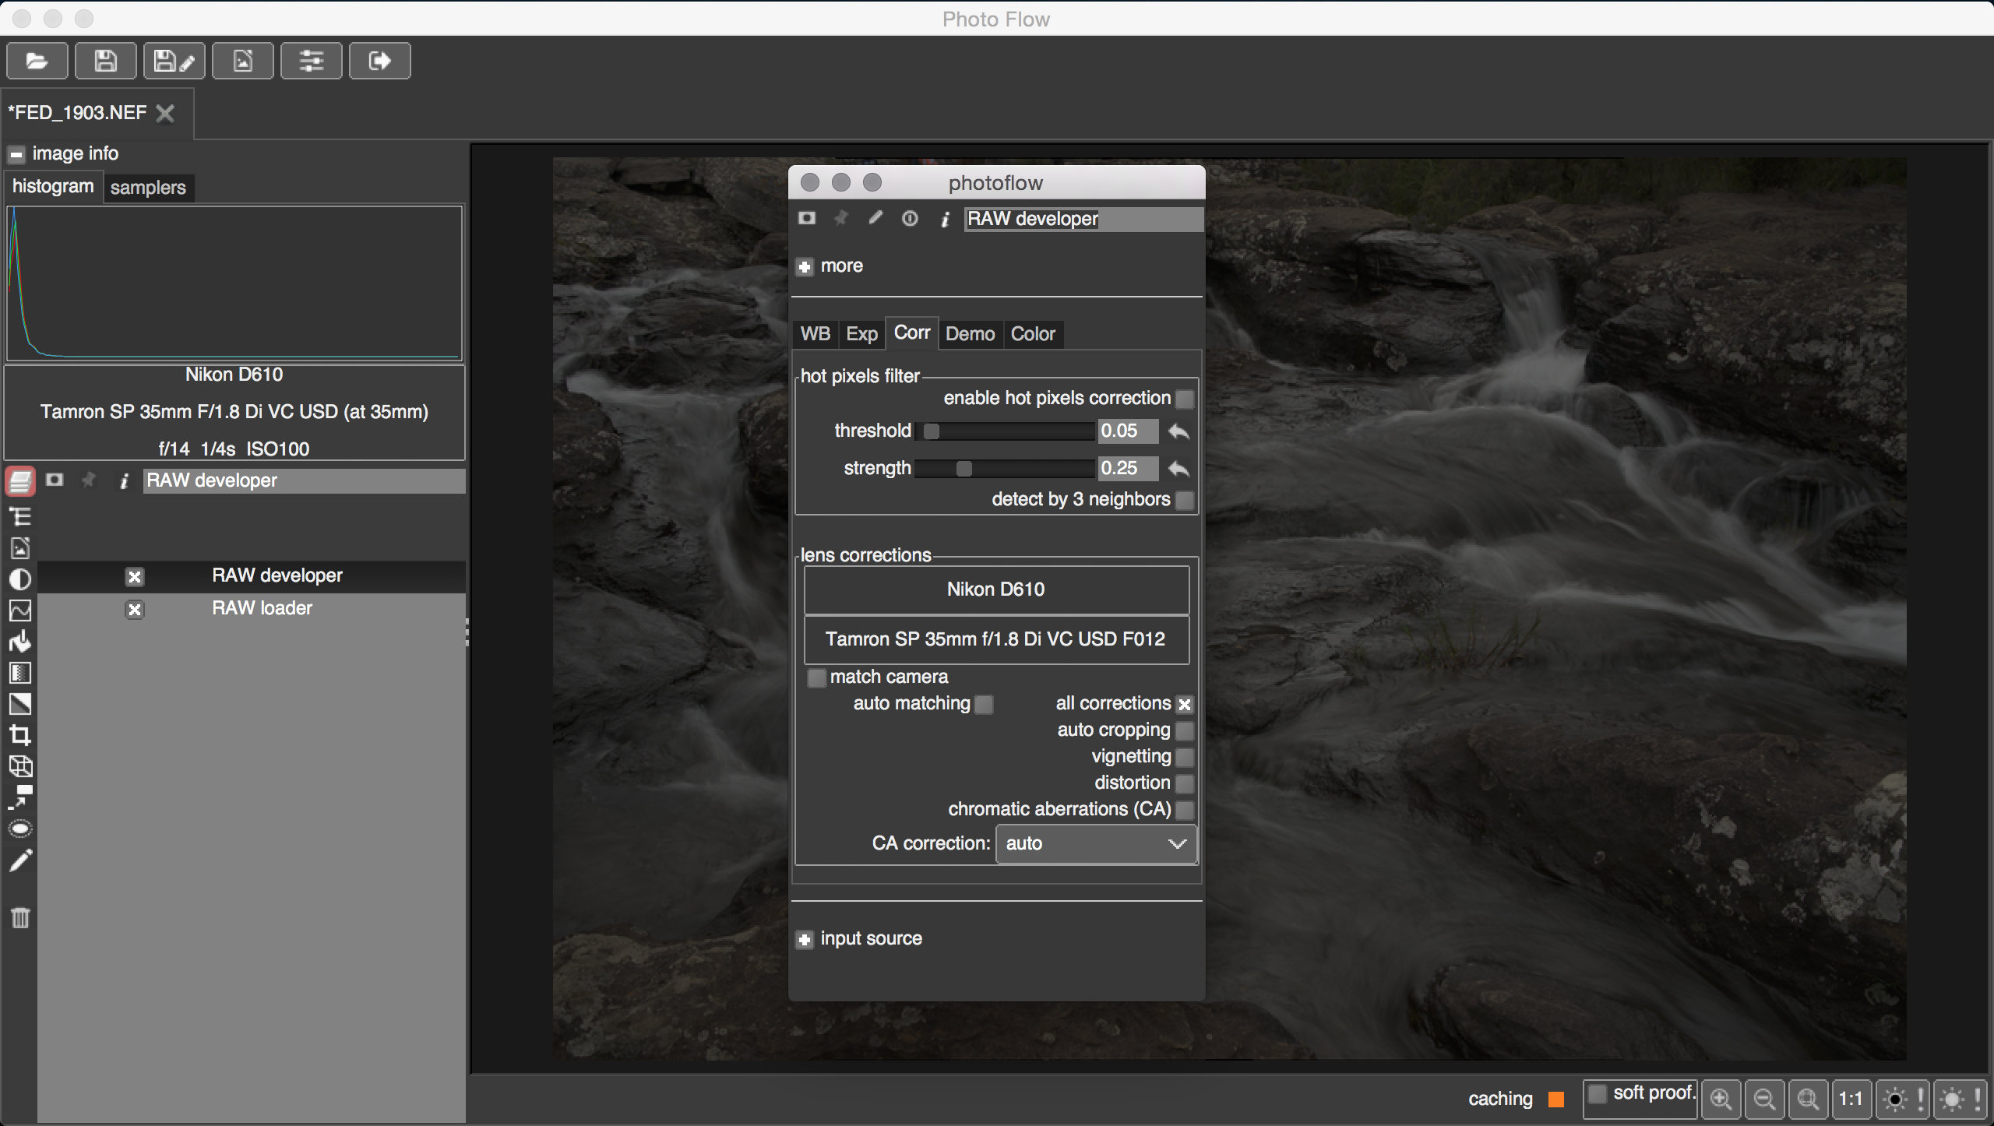1994x1126 pixels.
Task: Click the open file folder icon
Action: click(37, 61)
